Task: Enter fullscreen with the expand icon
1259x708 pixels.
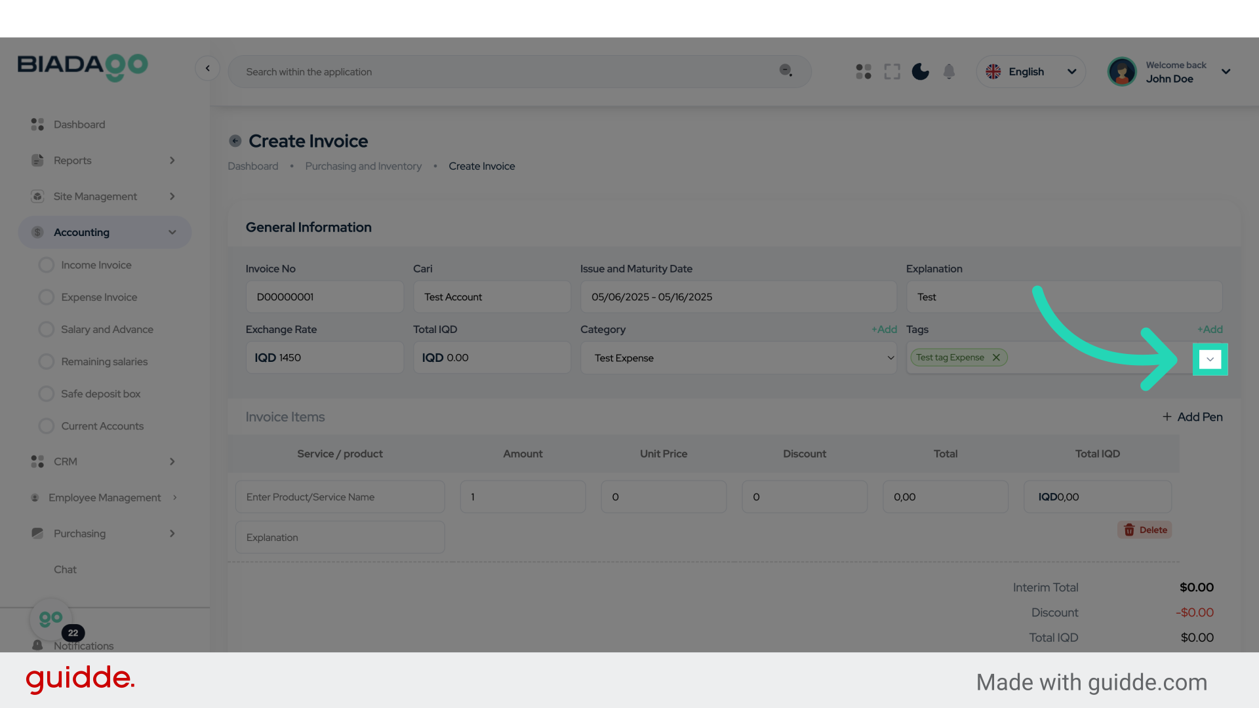Action: point(892,71)
